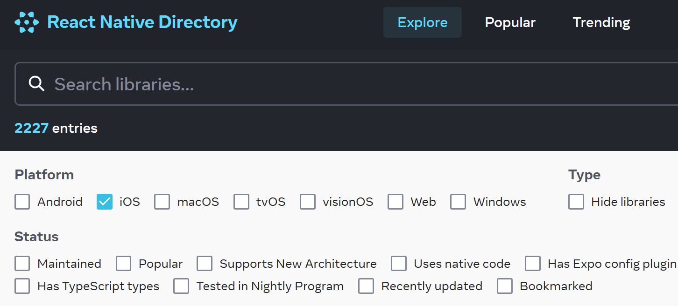Click the React Native Directory logo icon
The width and height of the screenshot is (678, 306).
tap(26, 22)
